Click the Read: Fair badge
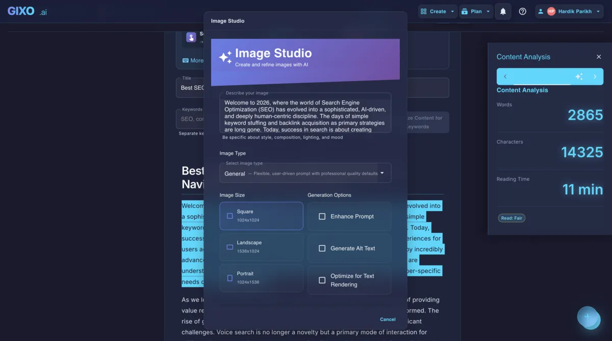612x341 pixels. tap(511, 218)
